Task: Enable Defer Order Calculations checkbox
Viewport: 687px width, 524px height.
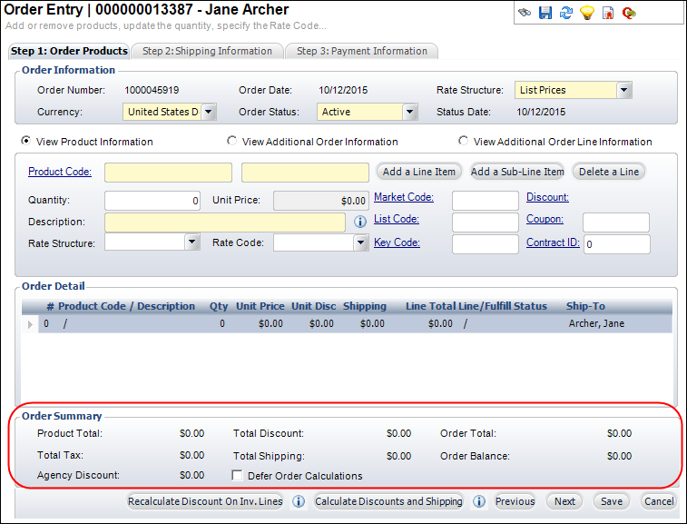Action: [237, 475]
